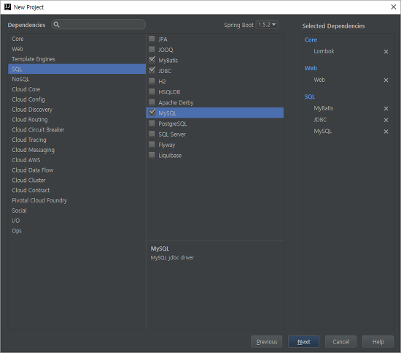Remove MyBatis from selected dependencies

pyautogui.click(x=386, y=108)
